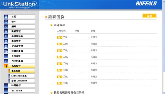Screen dimensions: 165x94
Task: Collapse the highlighted 磁碟備份 main menu
Action: tap(21, 66)
